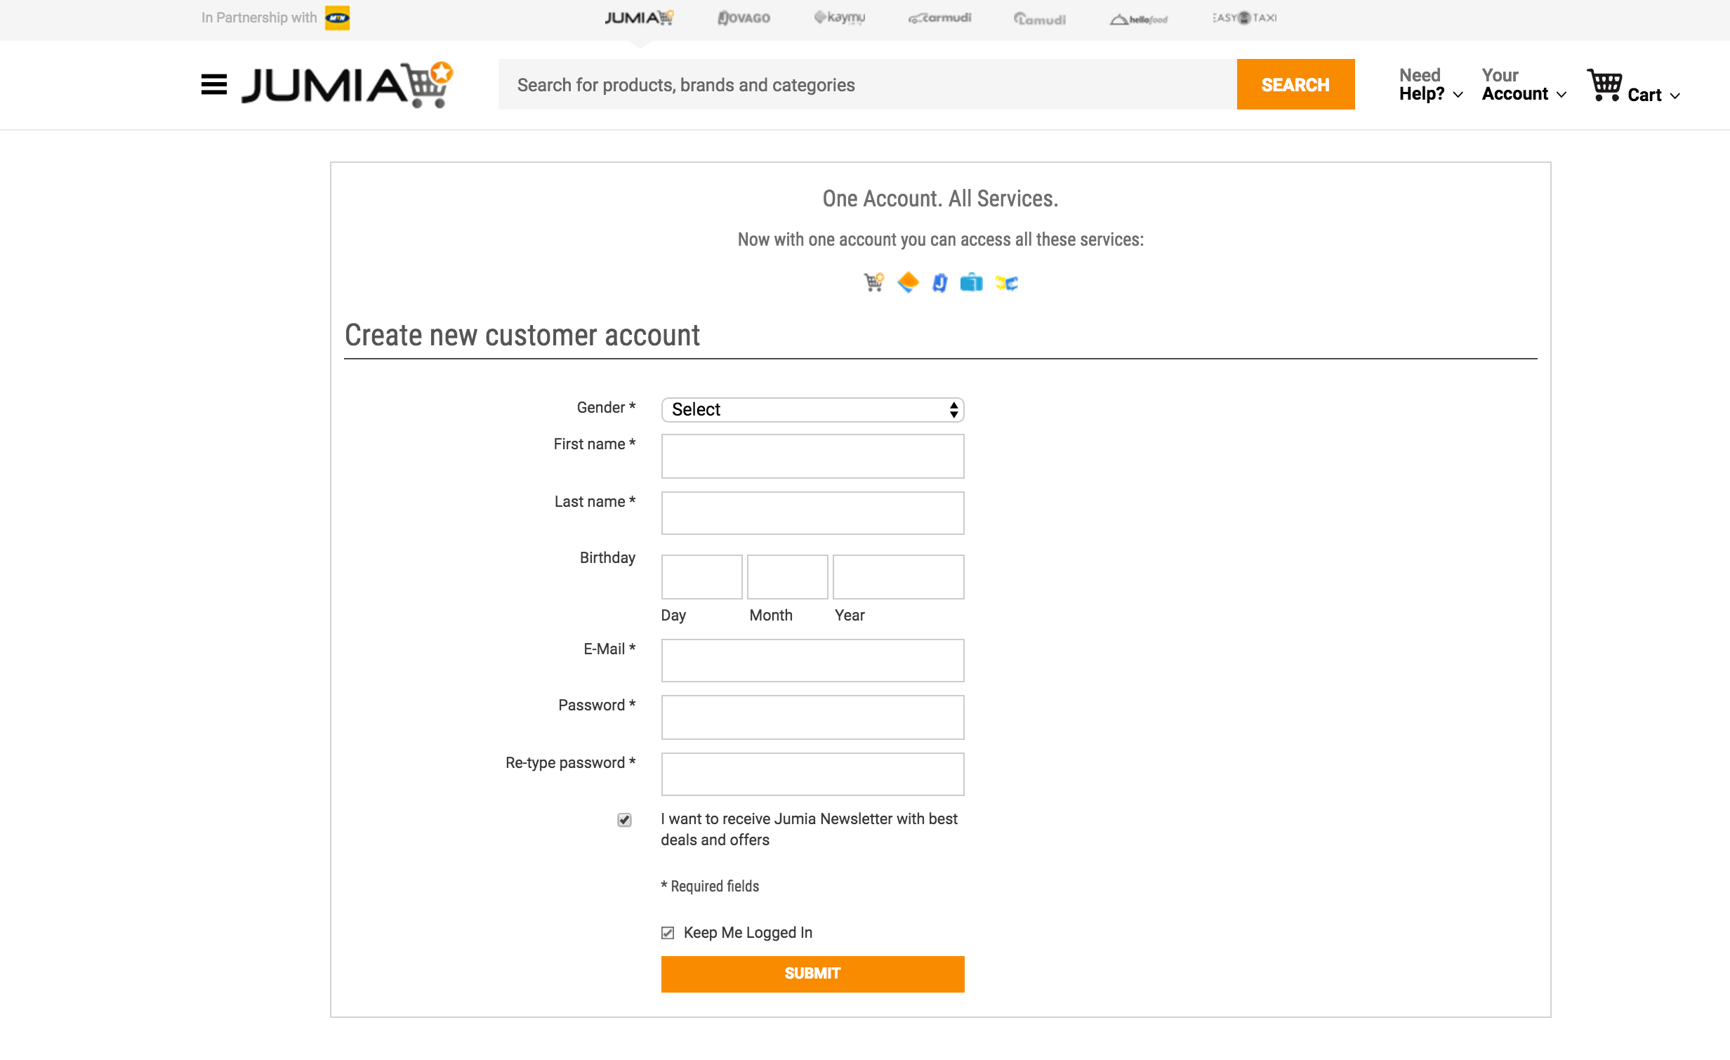Click the orange SEARCH button

coord(1295,84)
